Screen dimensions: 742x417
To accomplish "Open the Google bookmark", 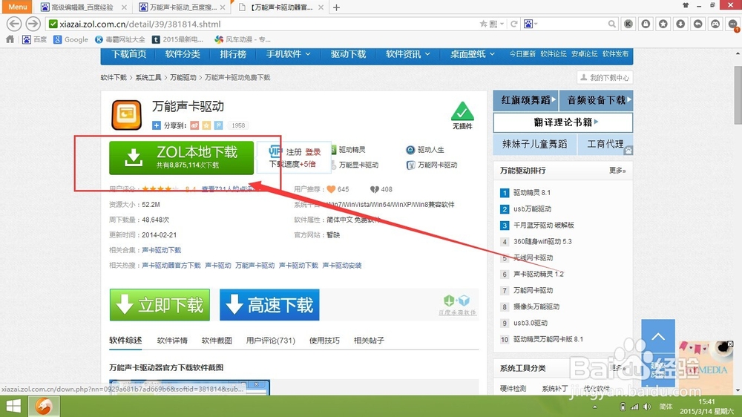I will point(71,39).
